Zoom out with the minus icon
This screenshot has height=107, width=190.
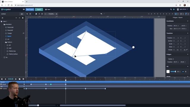coord(45,14)
